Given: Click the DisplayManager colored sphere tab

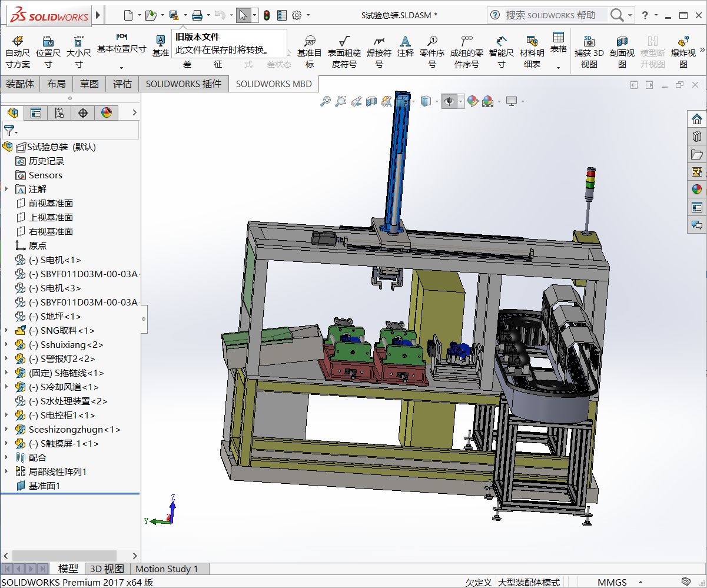Looking at the screenshot, I should (106, 113).
